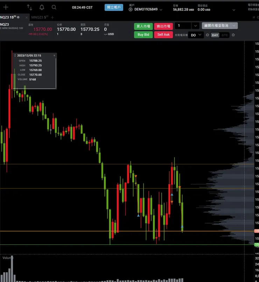Click the 買入市場 buy market button
Image resolution: width=259 pixels, height=282 pixels.
(143, 26)
